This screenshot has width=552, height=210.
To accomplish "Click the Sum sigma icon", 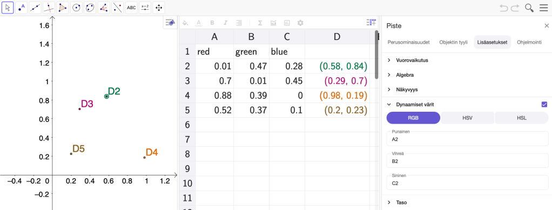I will [x=260, y=23].
